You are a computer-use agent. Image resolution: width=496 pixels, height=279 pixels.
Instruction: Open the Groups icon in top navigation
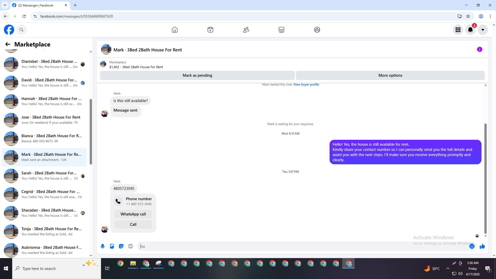tap(317, 30)
